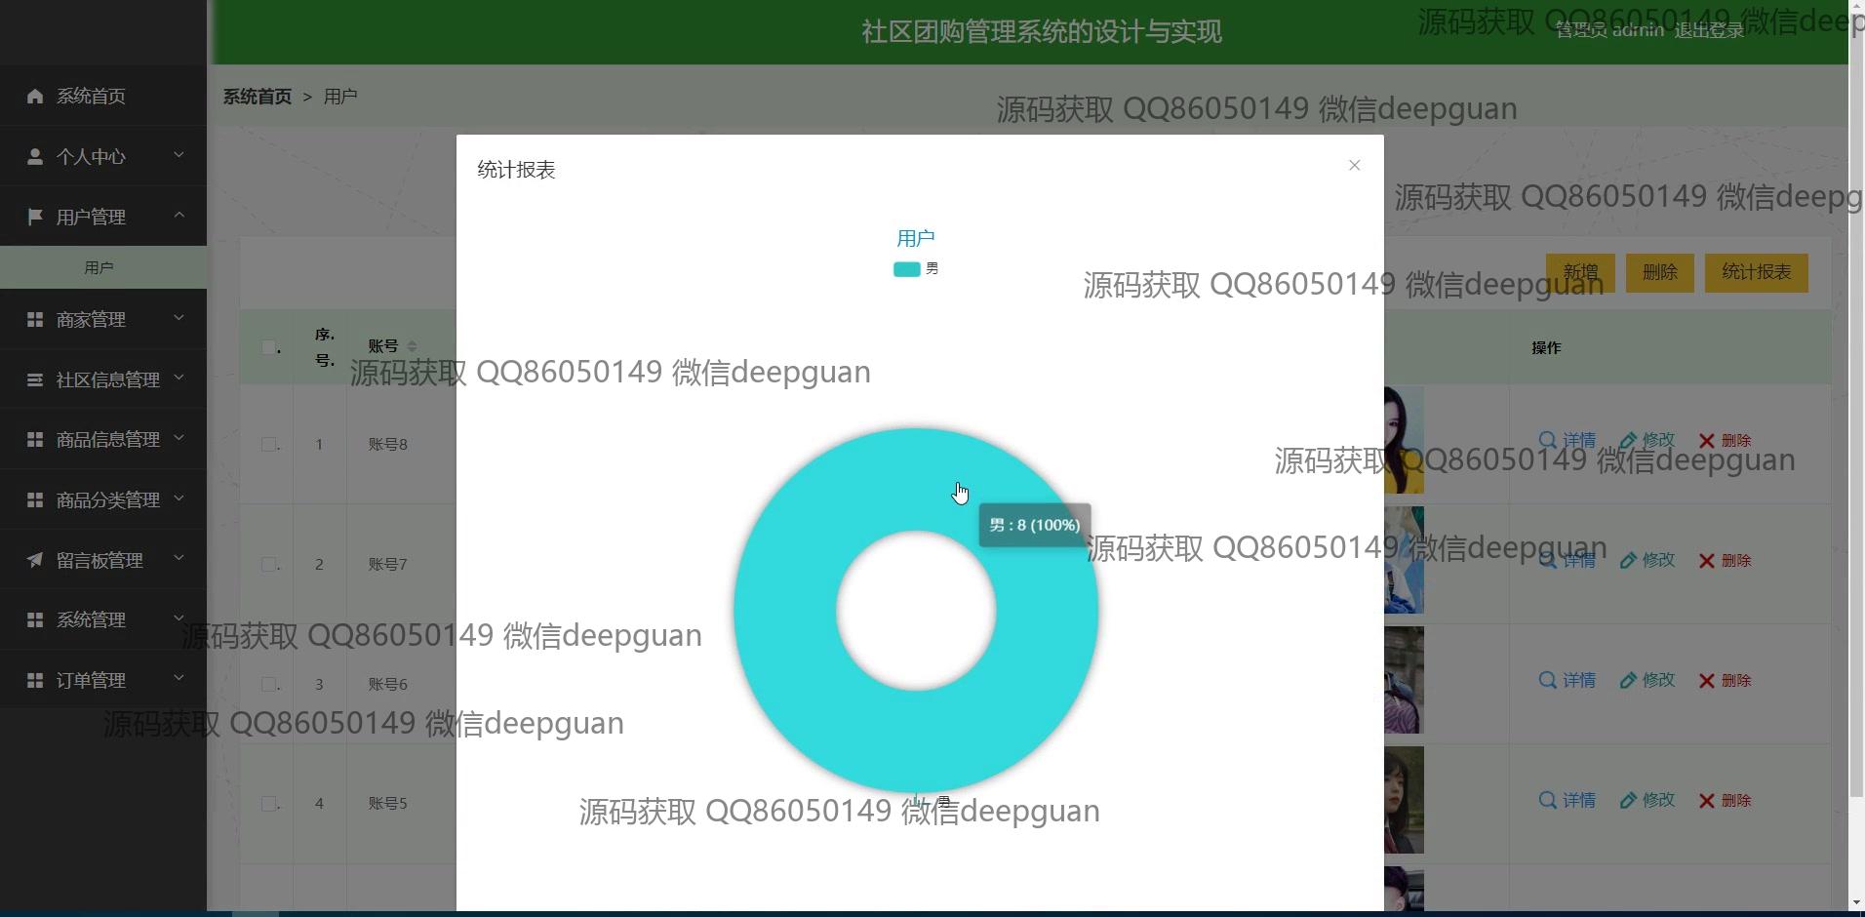
Task: Expand the 商品信息管理 menu chevron
Action: [x=179, y=438]
